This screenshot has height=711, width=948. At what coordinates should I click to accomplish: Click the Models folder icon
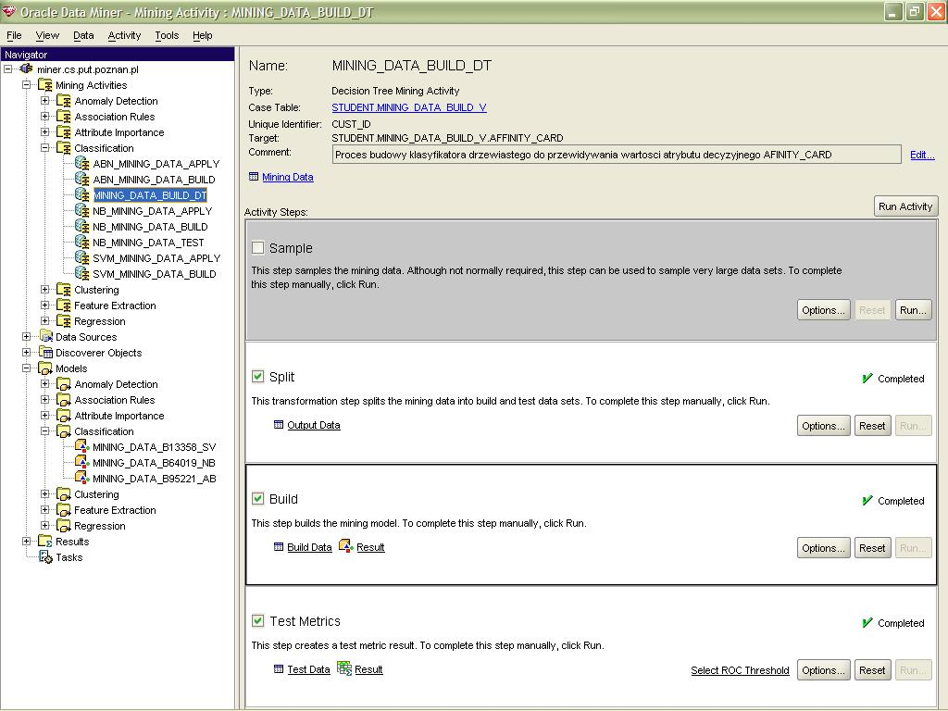(x=45, y=368)
